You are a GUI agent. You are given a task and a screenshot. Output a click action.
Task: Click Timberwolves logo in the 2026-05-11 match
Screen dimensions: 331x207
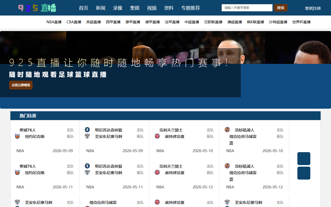pos(87,166)
